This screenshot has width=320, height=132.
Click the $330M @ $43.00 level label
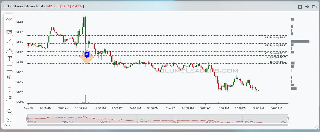click(x=278, y=62)
